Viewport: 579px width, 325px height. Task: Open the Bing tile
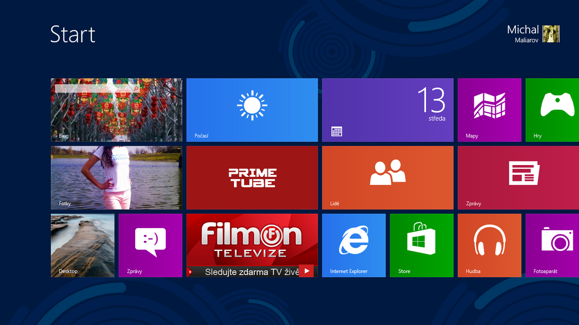(x=116, y=110)
